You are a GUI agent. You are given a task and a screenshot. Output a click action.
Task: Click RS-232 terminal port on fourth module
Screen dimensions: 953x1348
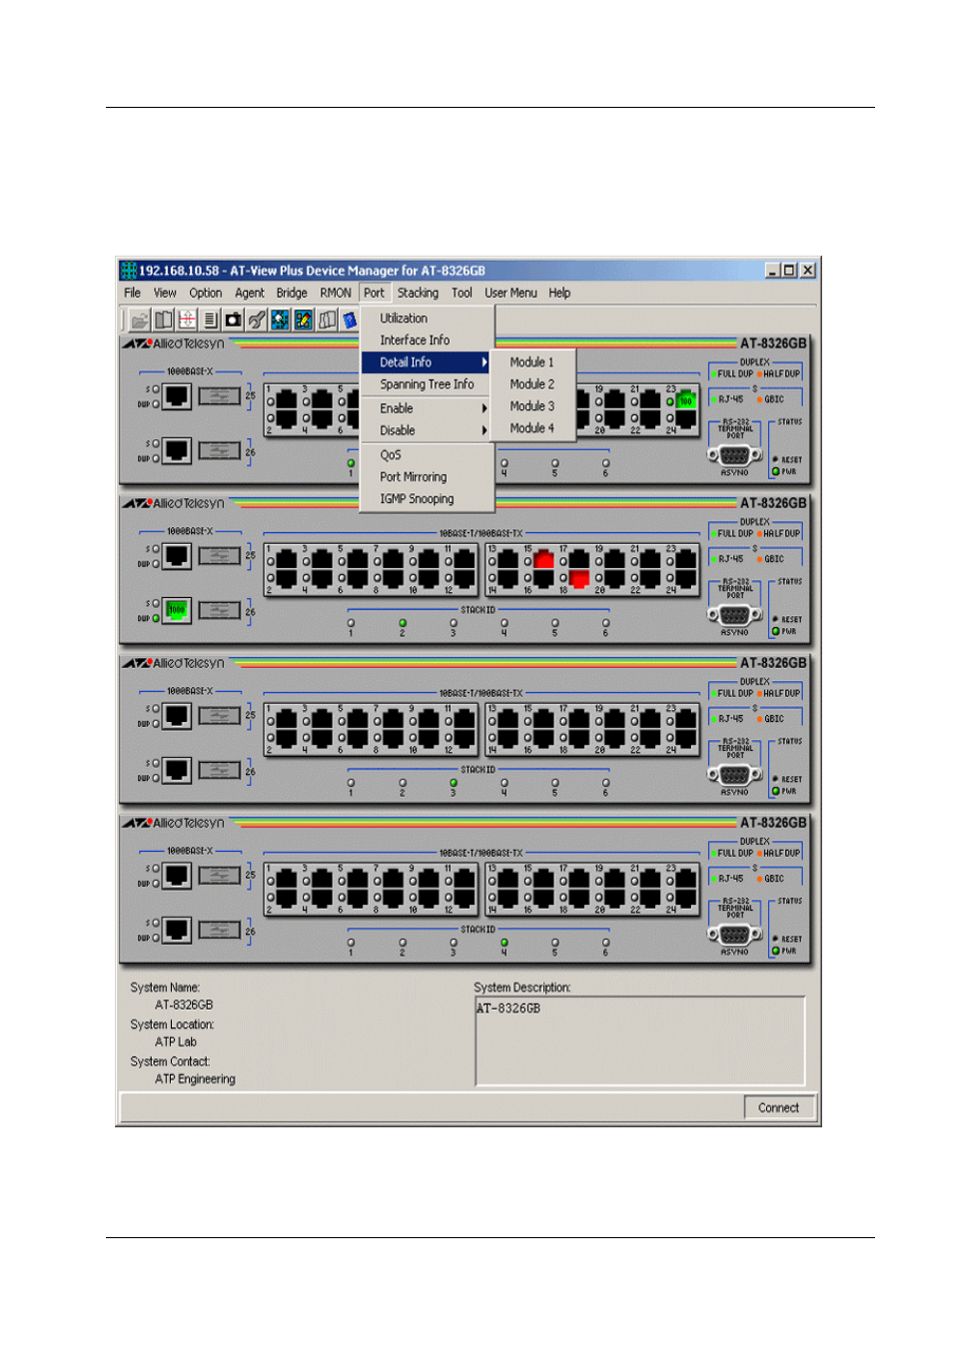click(735, 935)
